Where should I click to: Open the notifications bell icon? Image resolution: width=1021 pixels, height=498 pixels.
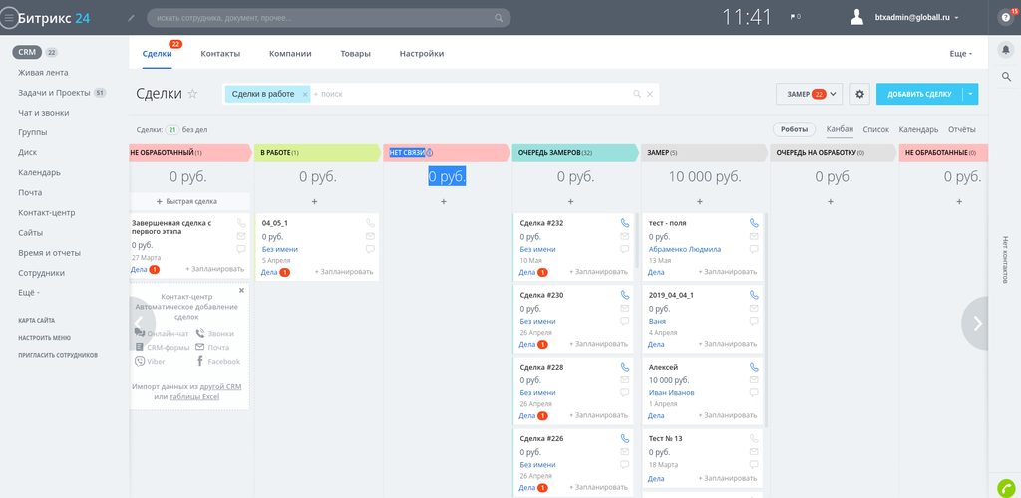coord(1005,50)
